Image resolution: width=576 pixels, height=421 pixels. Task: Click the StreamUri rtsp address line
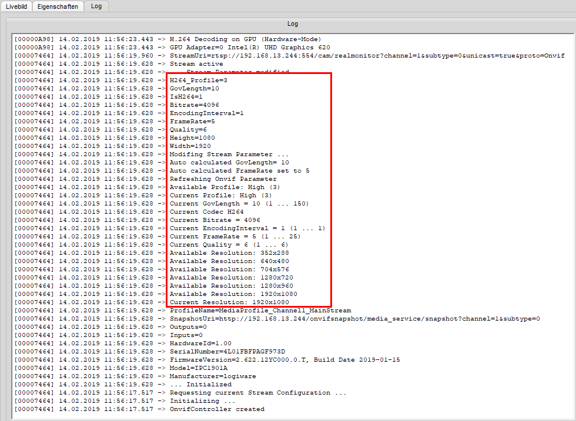click(x=367, y=56)
